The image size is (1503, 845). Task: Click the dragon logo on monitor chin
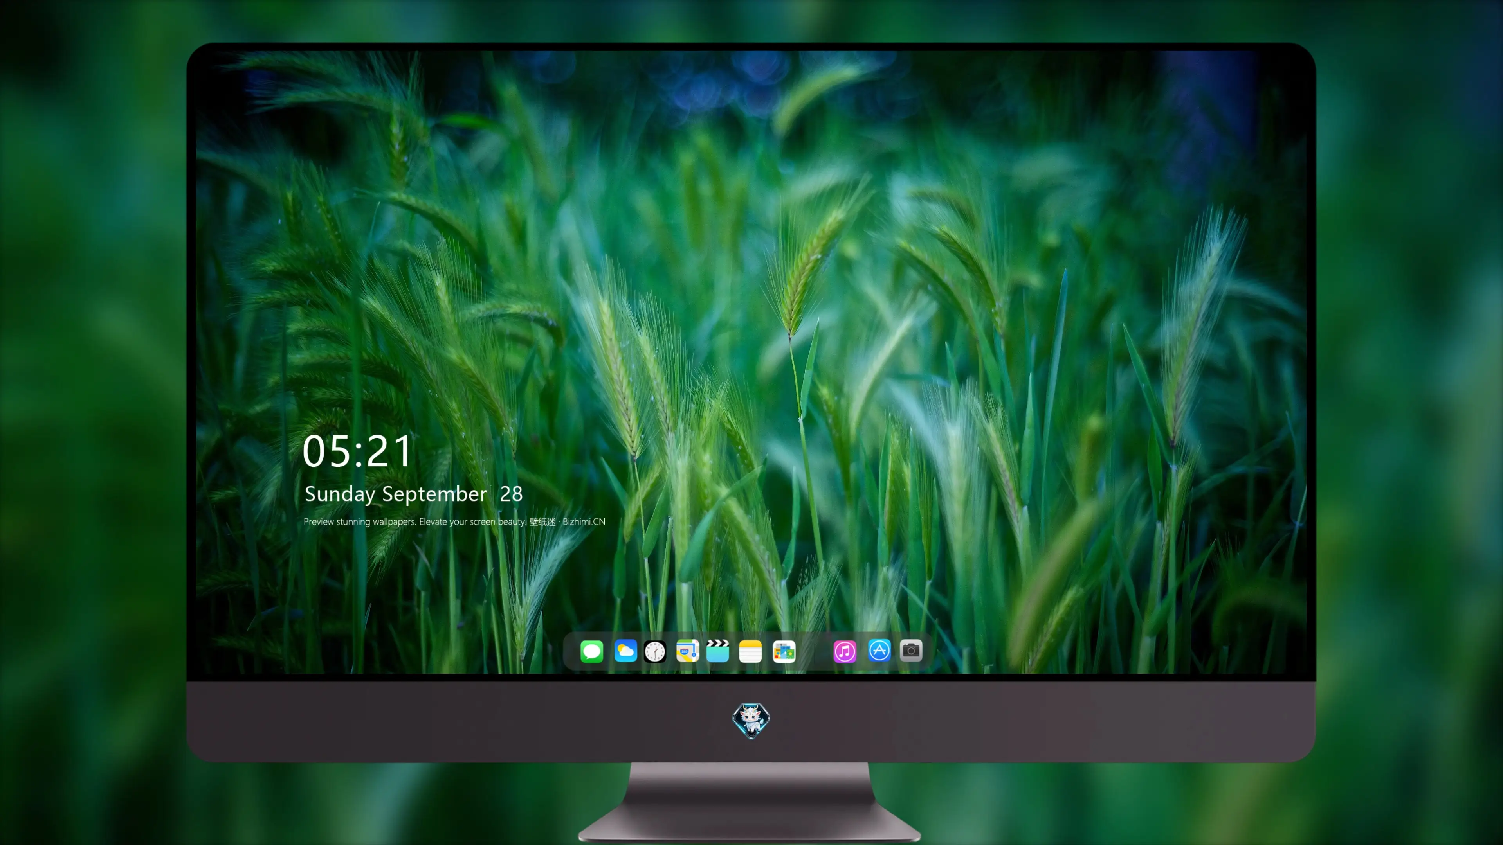[751, 721]
